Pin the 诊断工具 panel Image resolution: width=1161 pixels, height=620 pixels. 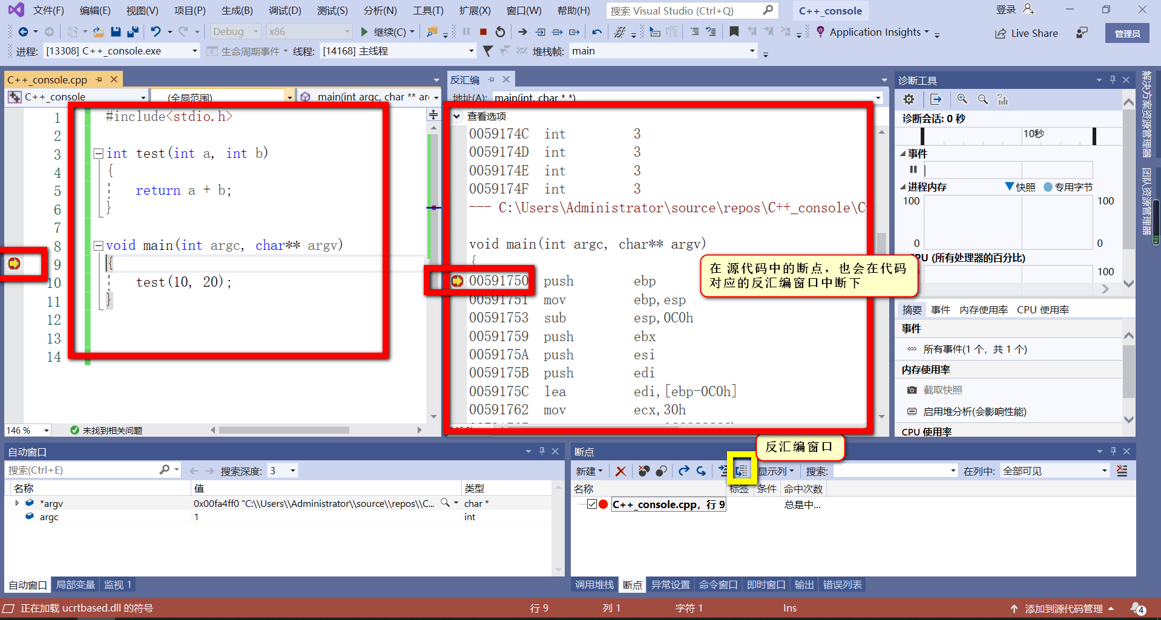[1113, 80]
